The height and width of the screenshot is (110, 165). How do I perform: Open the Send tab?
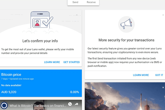(75, 2)
